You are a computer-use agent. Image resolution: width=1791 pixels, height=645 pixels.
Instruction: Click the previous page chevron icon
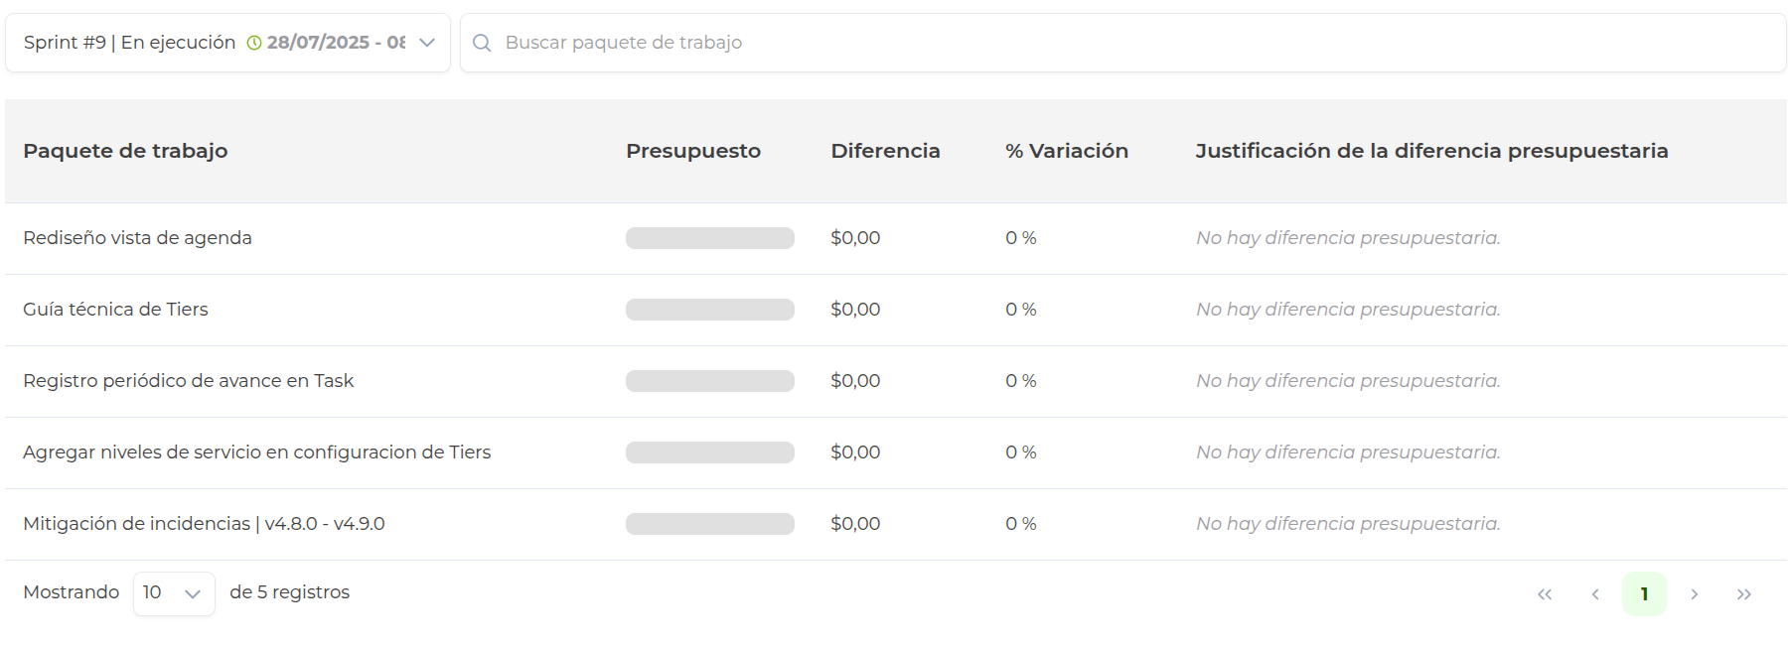(x=1595, y=592)
